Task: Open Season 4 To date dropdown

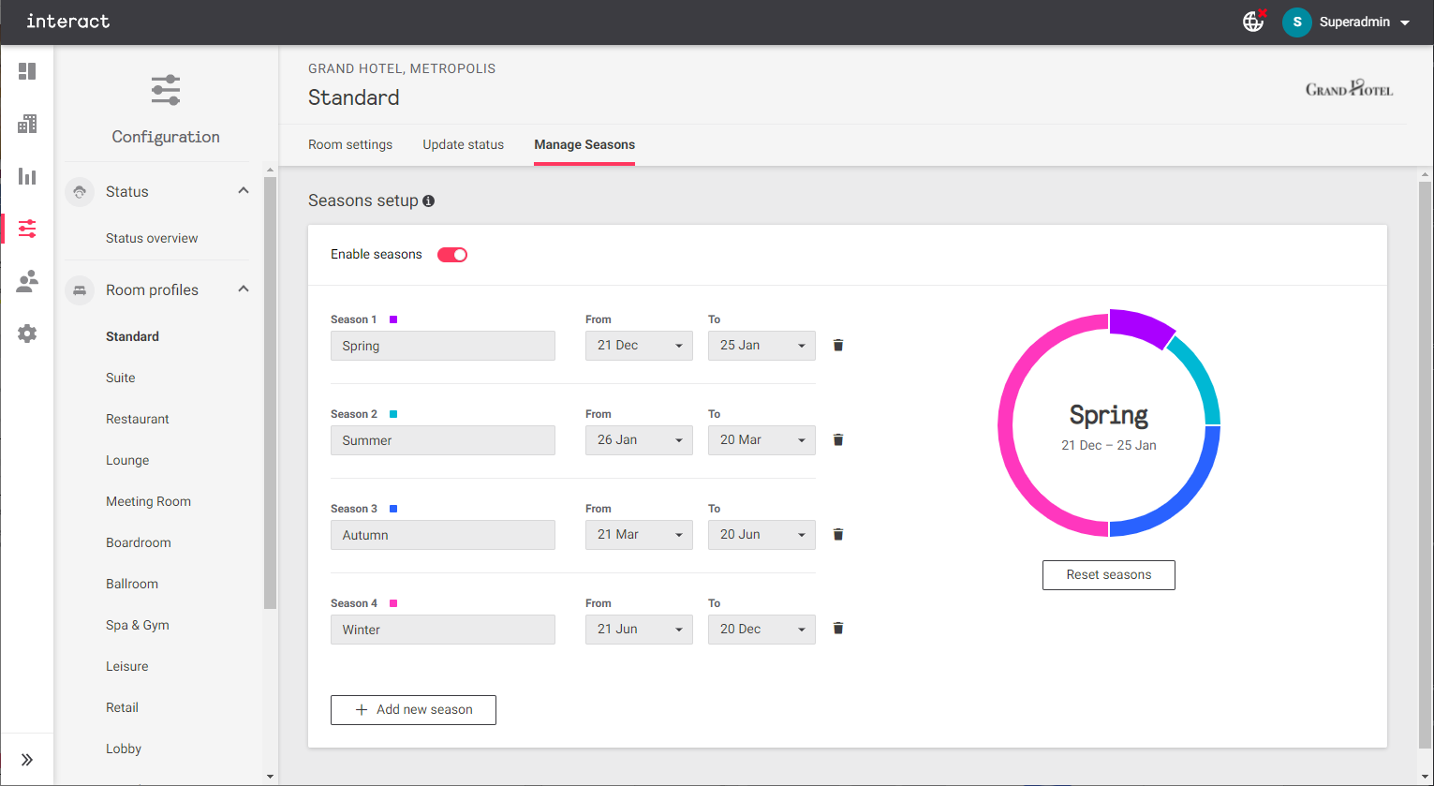Action: (x=761, y=630)
